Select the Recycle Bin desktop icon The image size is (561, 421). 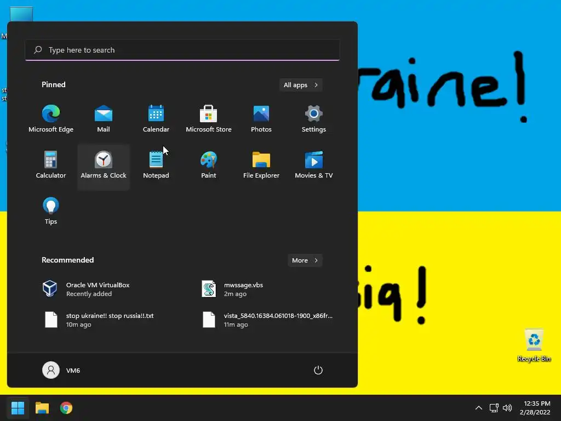point(534,345)
